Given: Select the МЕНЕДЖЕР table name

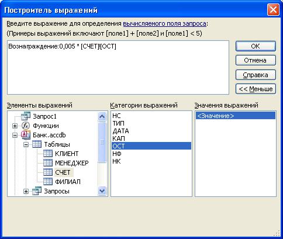Looking at the screenshot, I should click(x=72, y=163).
